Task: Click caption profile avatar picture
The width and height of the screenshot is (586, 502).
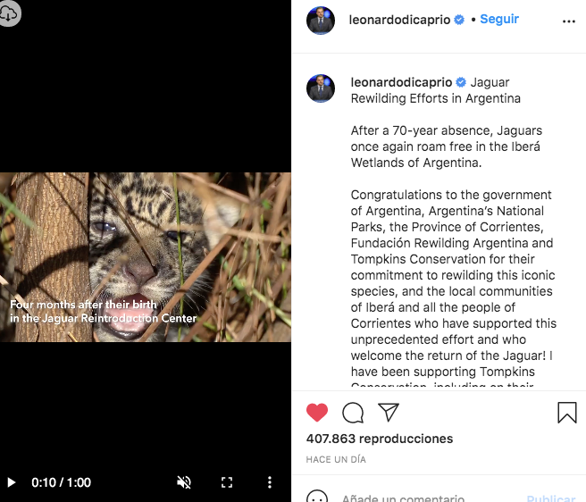Action: [321, 88]
